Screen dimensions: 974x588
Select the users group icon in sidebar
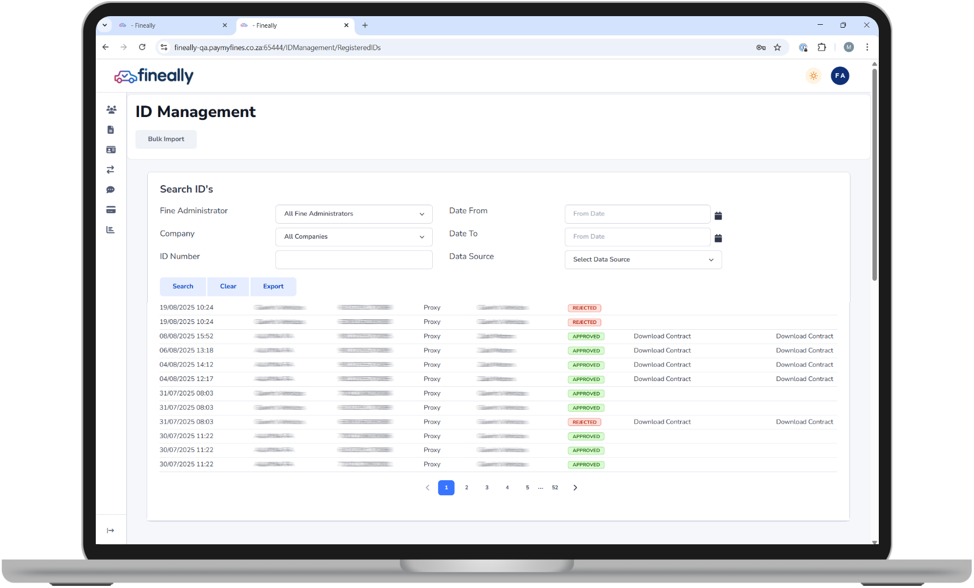[x=111, y=109]
